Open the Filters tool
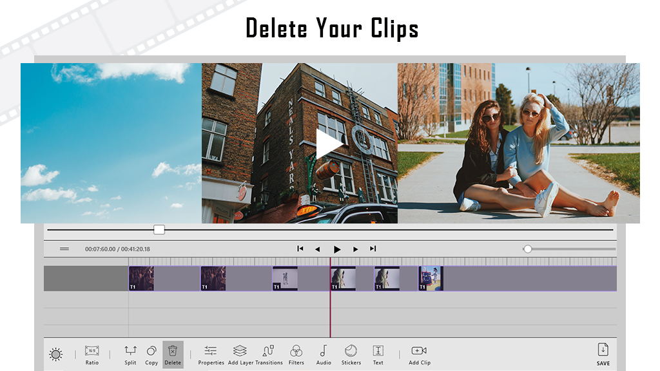660x371 pixels. (296, 351)
